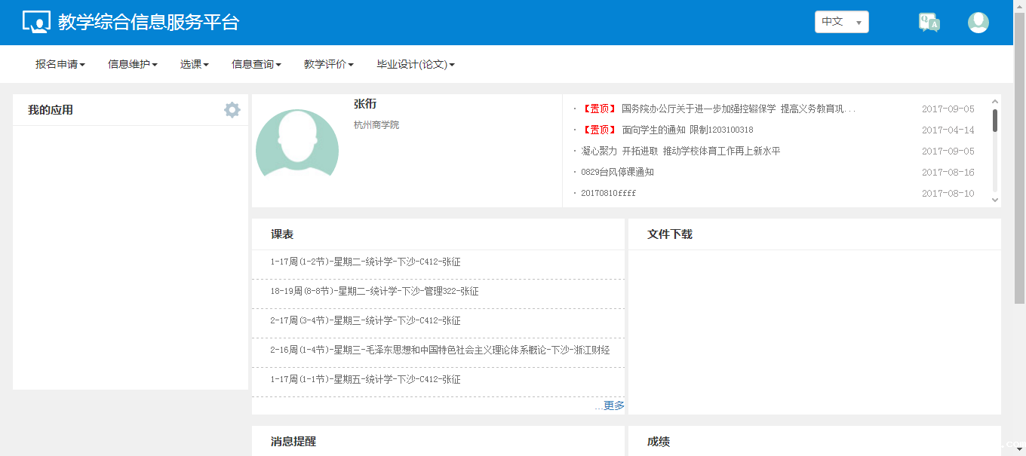1026x456 pixels.
Task: Open the 面向学生的通知 pinned notice
Action: point(687,130)
